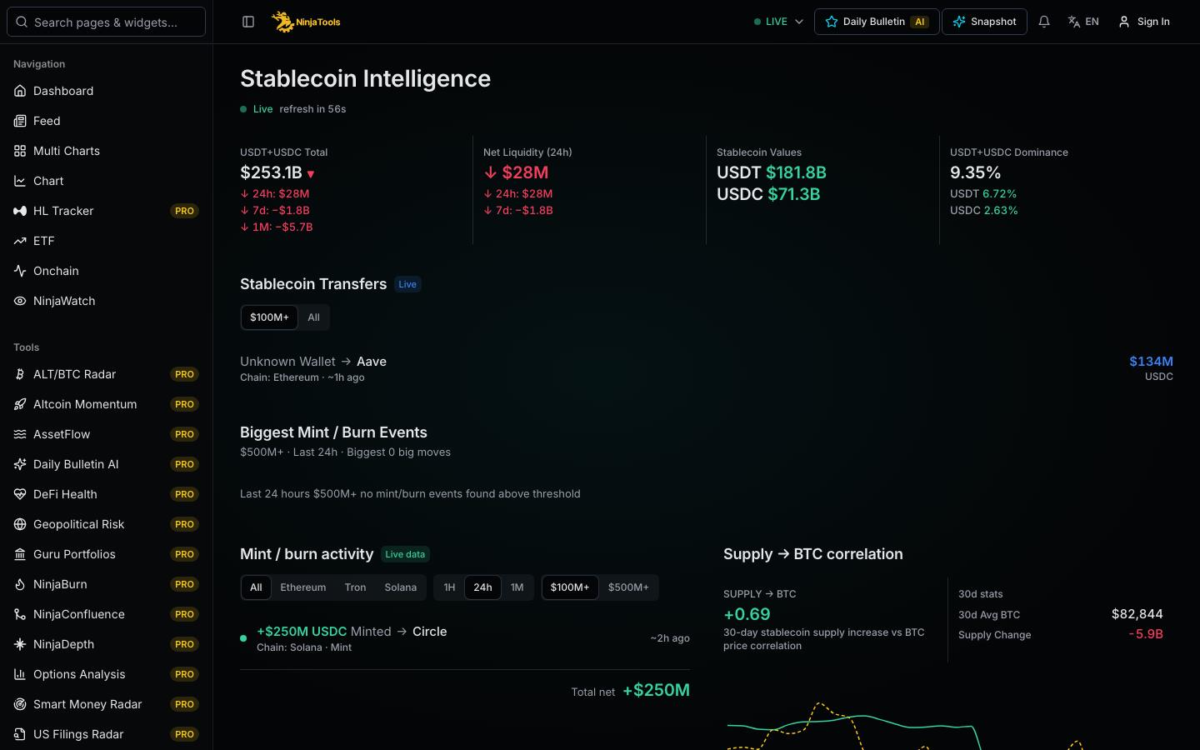
Task: Click the DeFi Health heart icon
Action: pyautogui.click(x=20, y=494)
